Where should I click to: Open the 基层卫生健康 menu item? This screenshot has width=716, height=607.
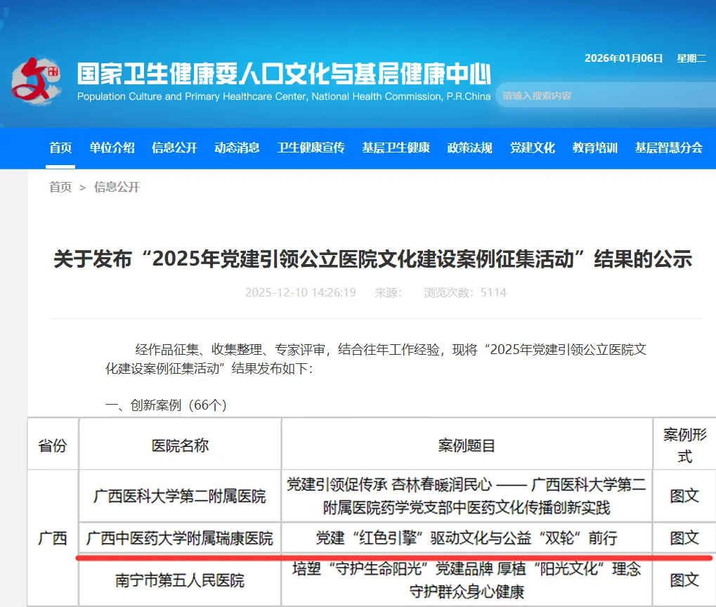point(396,148)
